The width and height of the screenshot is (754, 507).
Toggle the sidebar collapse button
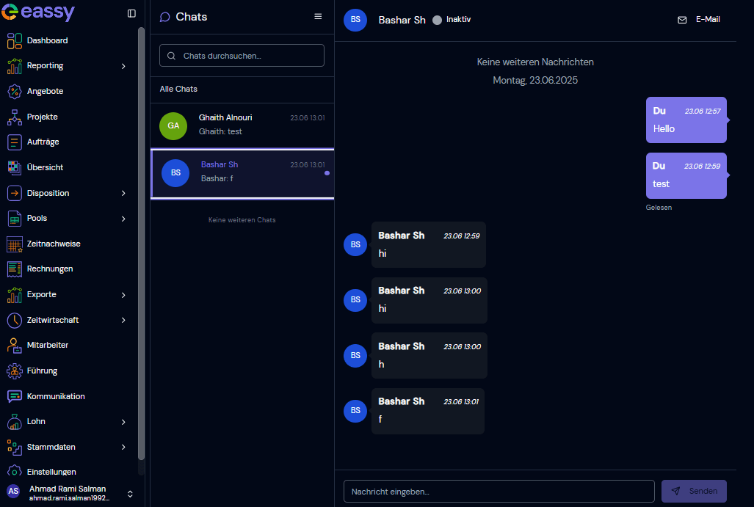coord(131,13)
